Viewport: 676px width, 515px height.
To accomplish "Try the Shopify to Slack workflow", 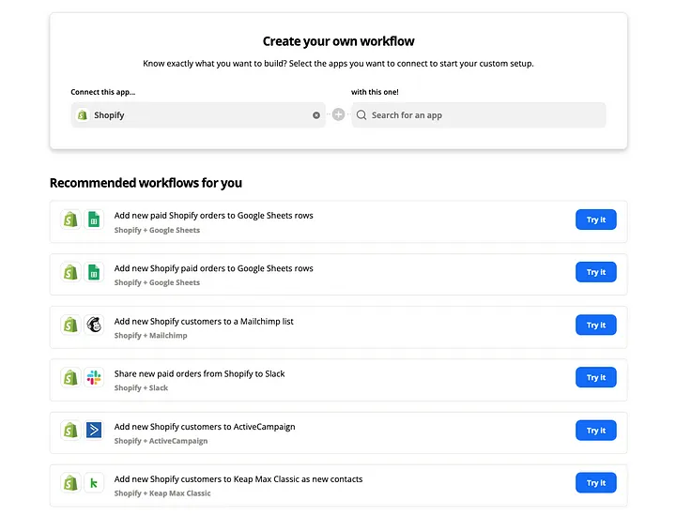I will [596, 378].
